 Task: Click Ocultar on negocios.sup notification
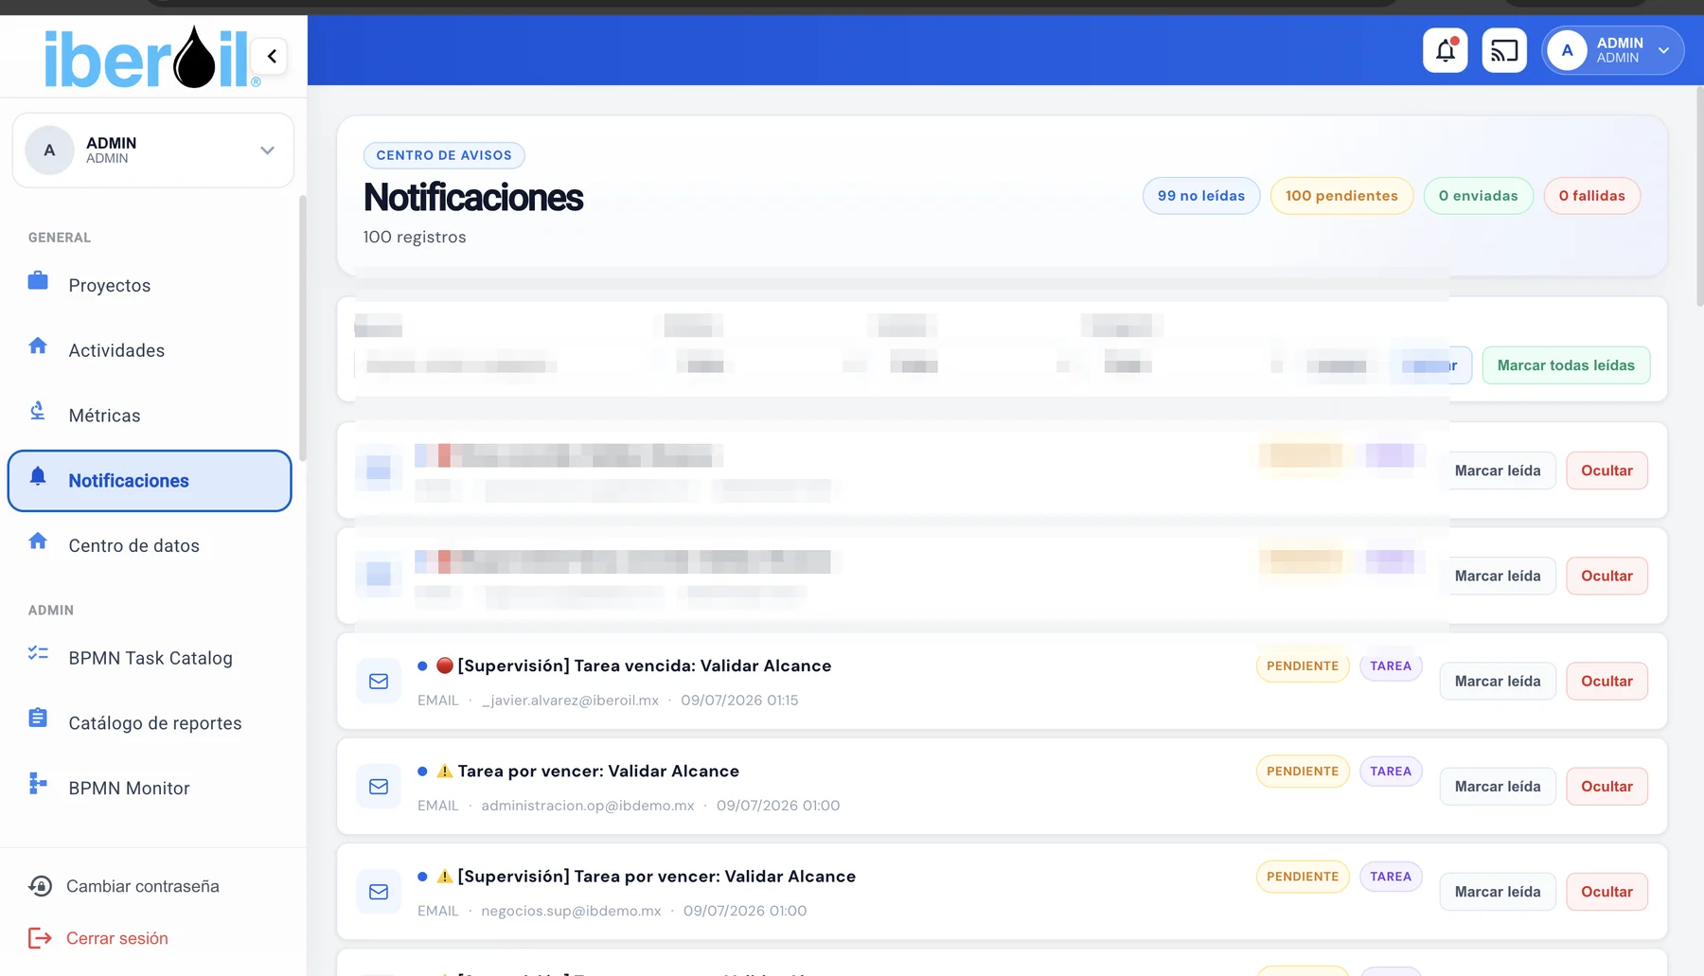(1606, 892)
